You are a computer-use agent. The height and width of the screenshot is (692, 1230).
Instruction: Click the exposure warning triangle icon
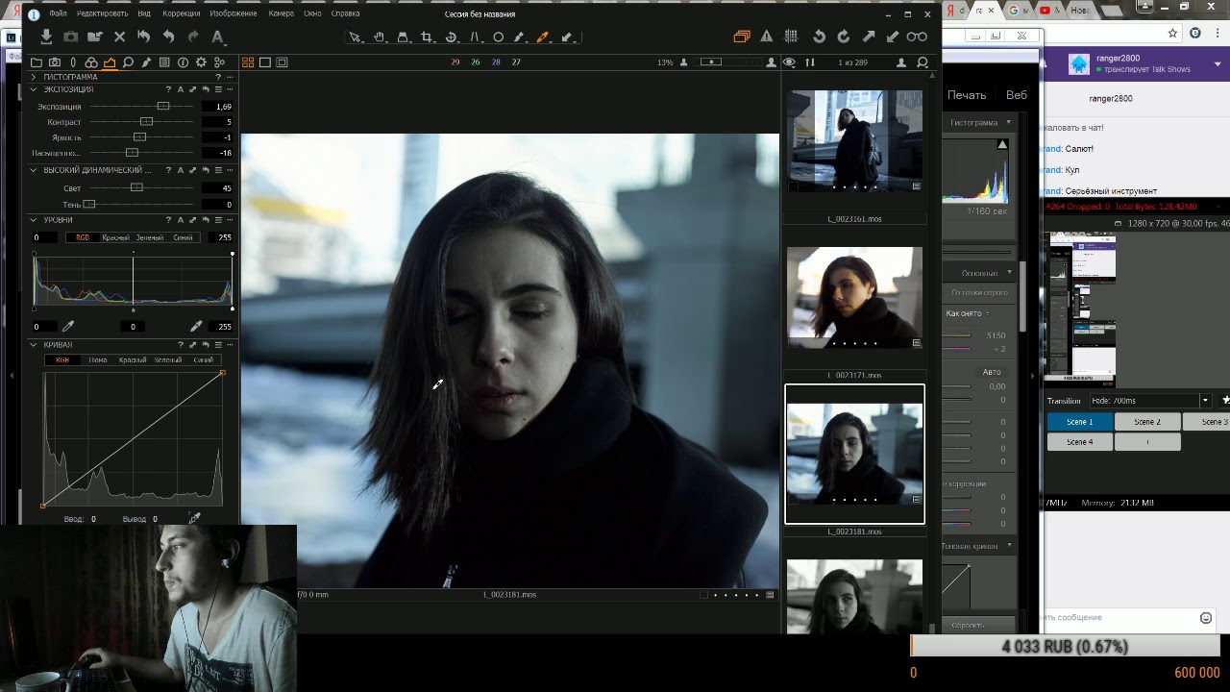click(766, 37)
